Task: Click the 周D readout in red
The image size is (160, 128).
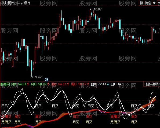Action: [79, 84]
